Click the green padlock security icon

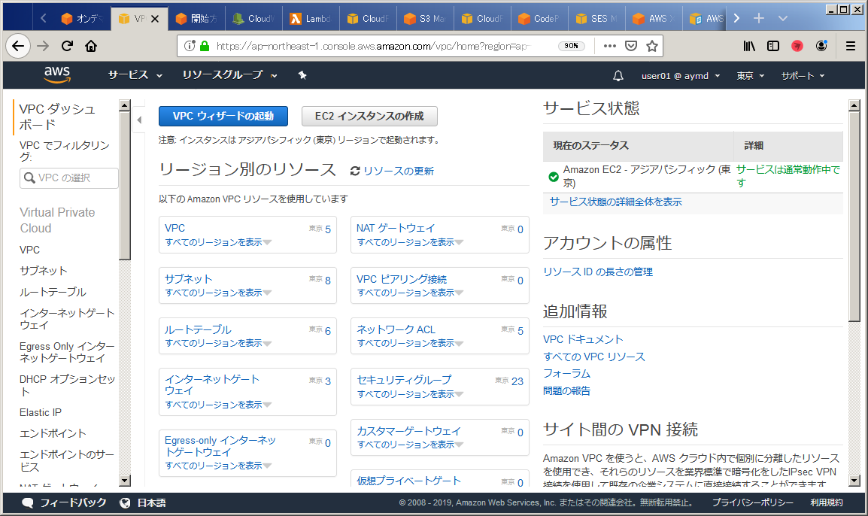pos(205,46)
